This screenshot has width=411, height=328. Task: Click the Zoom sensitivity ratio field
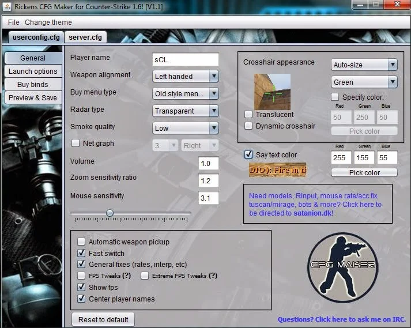click(209, 180)
